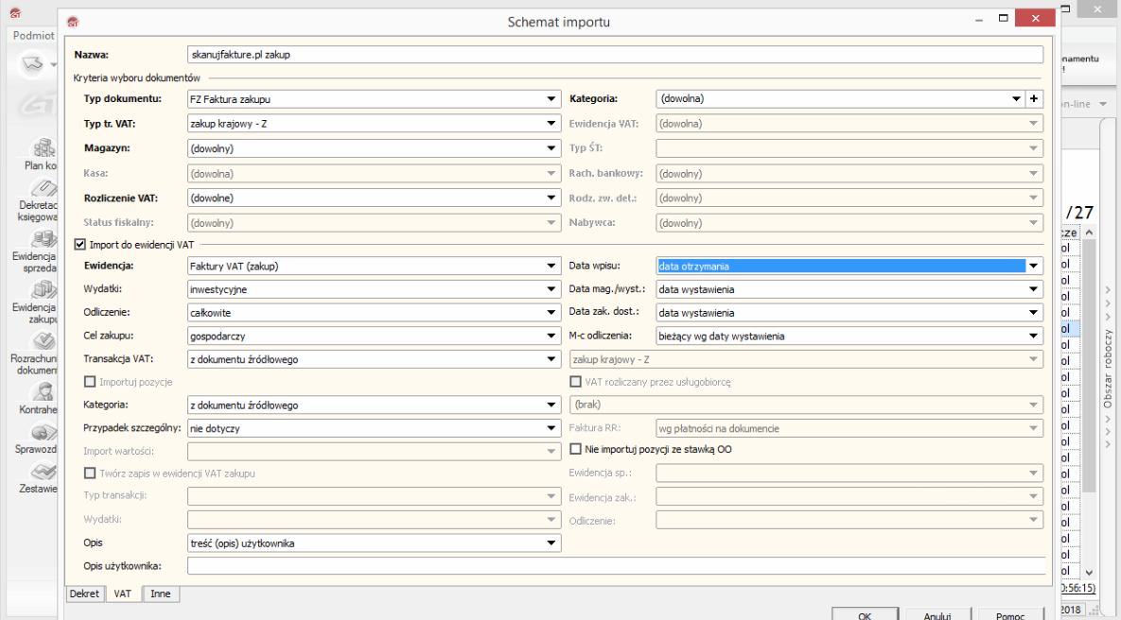The height and width of the screenshot is (620, 1121).
Task: Click the Opis użytkownika text field
Action: (615, 566)
